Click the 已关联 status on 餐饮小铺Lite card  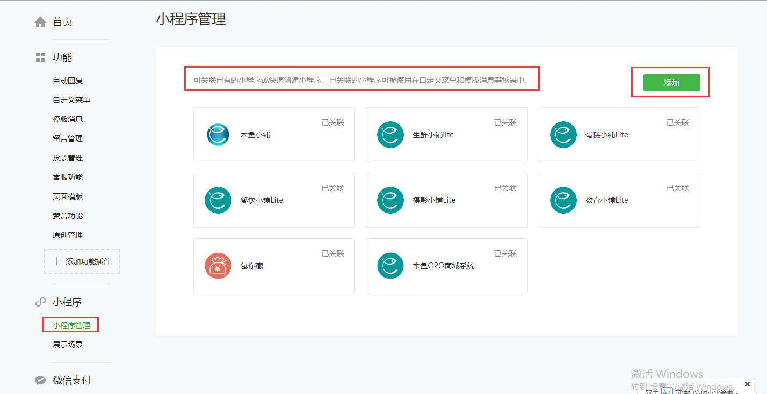point(332,188)
